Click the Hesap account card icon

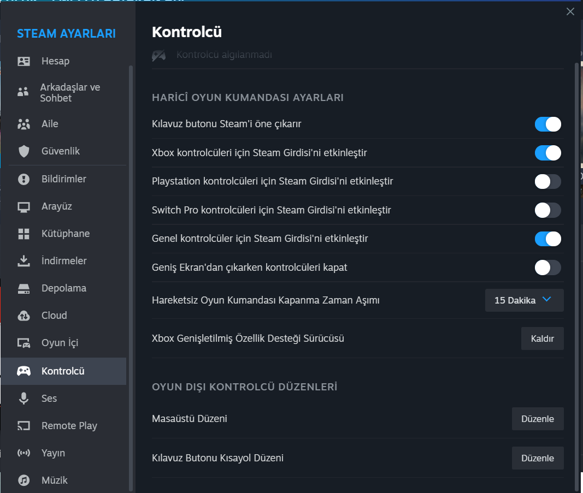(23, 61)
